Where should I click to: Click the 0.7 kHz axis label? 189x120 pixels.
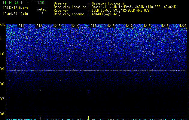3,99
